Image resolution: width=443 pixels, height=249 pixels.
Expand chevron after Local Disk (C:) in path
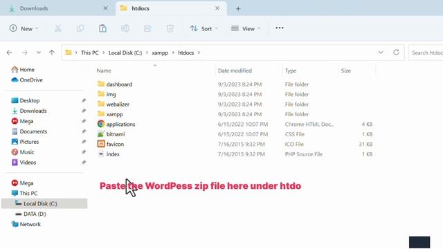point(147,53)
